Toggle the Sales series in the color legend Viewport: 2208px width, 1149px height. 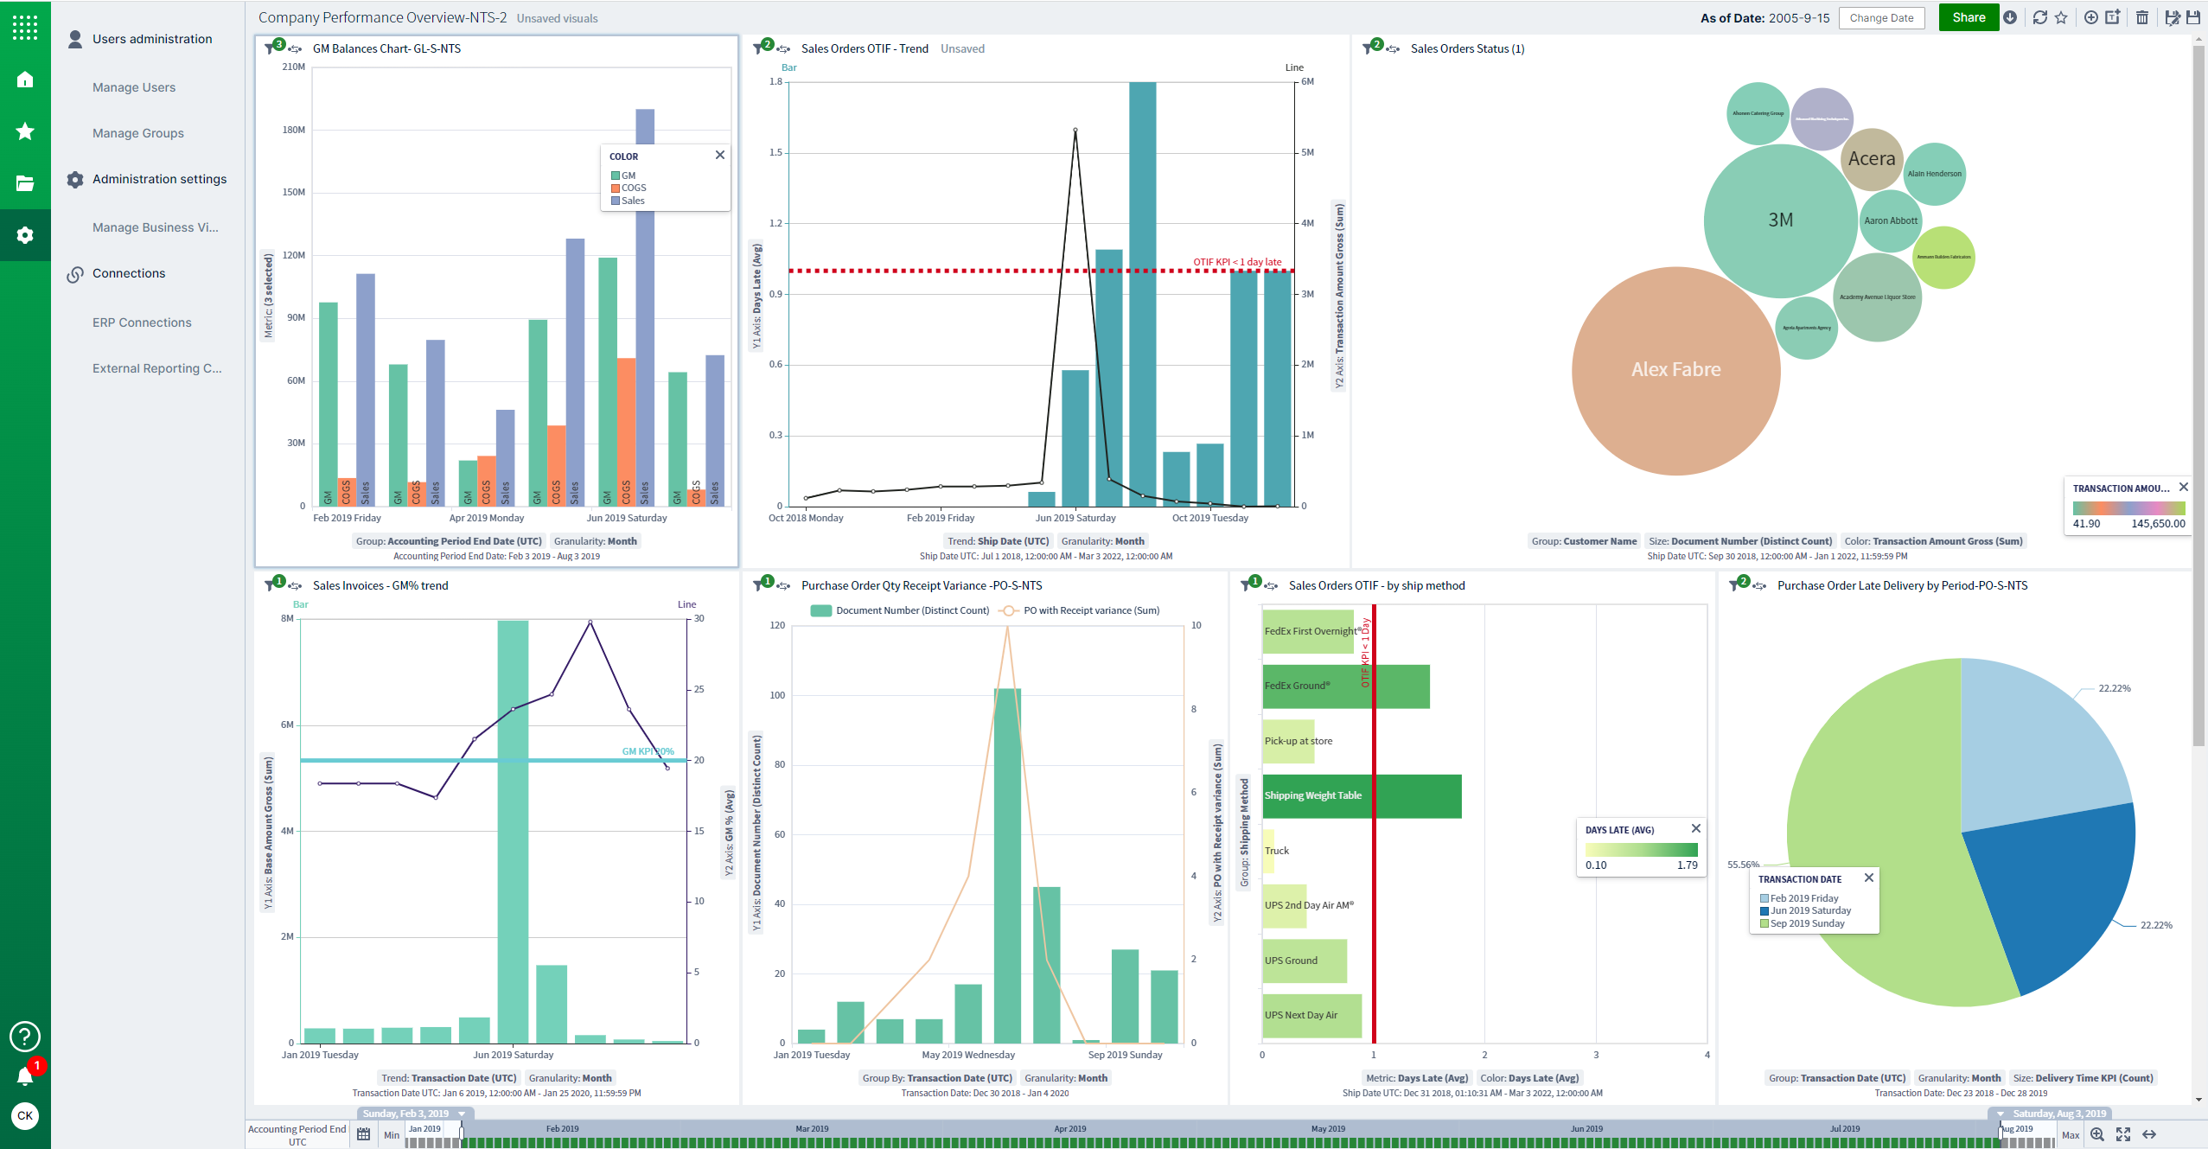pos(632,201)
